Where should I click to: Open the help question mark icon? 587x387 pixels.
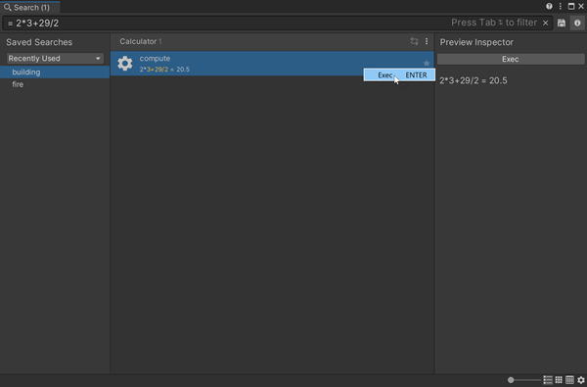[x=549, y=6]
